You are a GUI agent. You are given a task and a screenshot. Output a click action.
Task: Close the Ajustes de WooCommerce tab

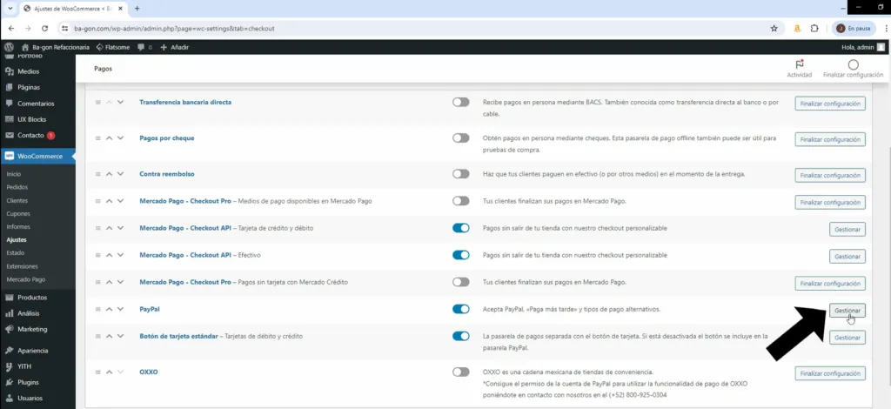coord(120,9)
